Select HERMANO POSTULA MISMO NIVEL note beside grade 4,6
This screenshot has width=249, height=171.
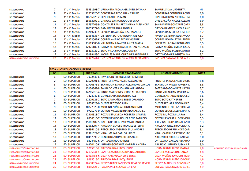(231, 160)
